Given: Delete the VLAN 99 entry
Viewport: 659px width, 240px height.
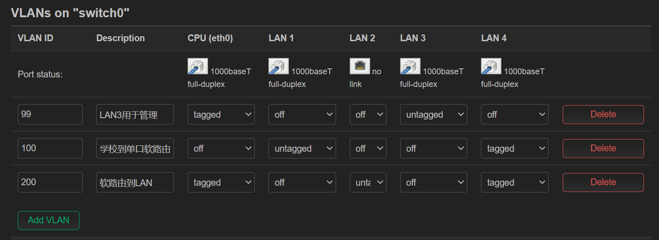Looking at the screenshot, I should (603, 115).
